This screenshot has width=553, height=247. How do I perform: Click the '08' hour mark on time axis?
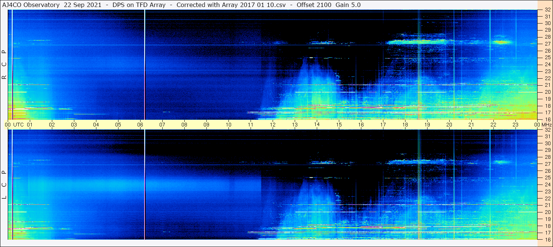pyautogui.click(x=184, y=125)
